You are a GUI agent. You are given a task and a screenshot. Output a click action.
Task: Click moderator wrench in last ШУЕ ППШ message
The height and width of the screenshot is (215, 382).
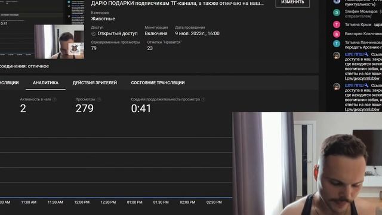[366, 85]
